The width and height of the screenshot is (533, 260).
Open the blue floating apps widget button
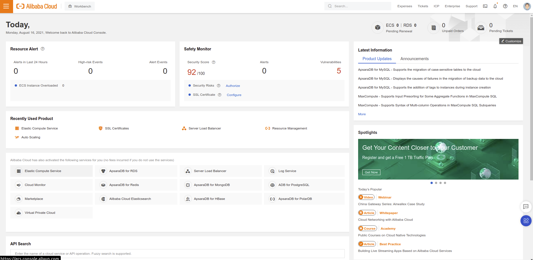coord(526,221)
